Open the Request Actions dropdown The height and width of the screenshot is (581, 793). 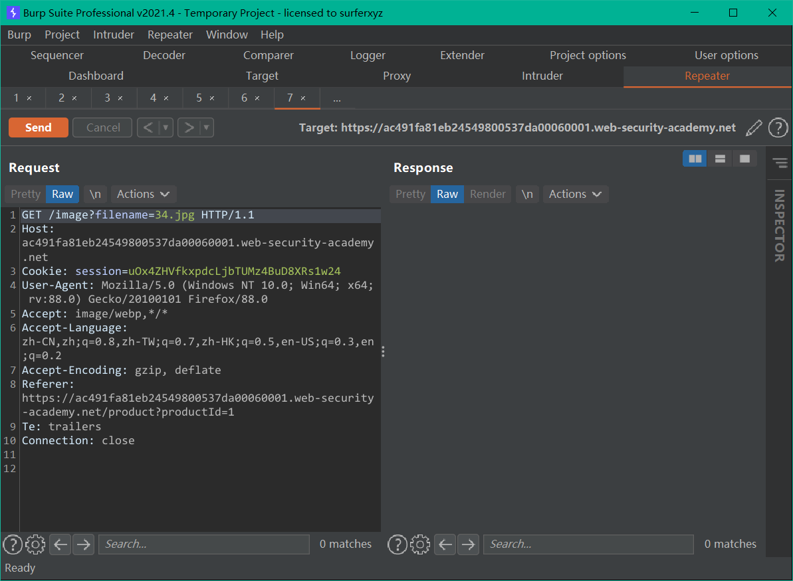[x=143, y=194]
